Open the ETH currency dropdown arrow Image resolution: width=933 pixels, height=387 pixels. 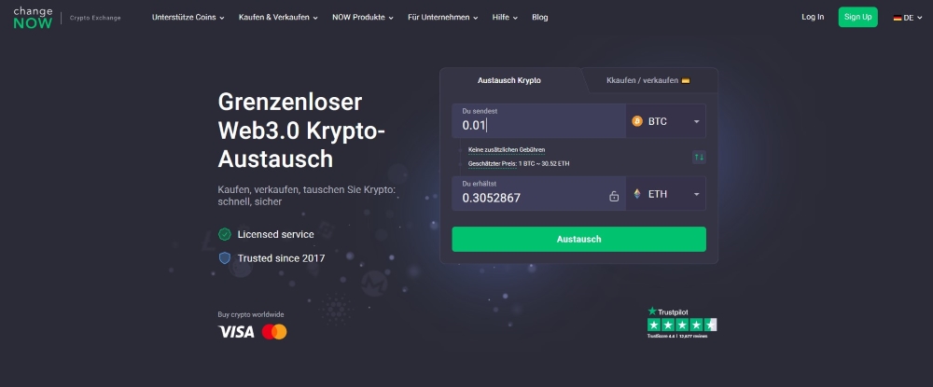tap(696, 194)
